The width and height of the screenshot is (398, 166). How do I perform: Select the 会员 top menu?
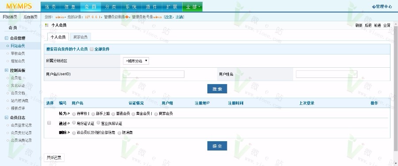coord(91,7)
